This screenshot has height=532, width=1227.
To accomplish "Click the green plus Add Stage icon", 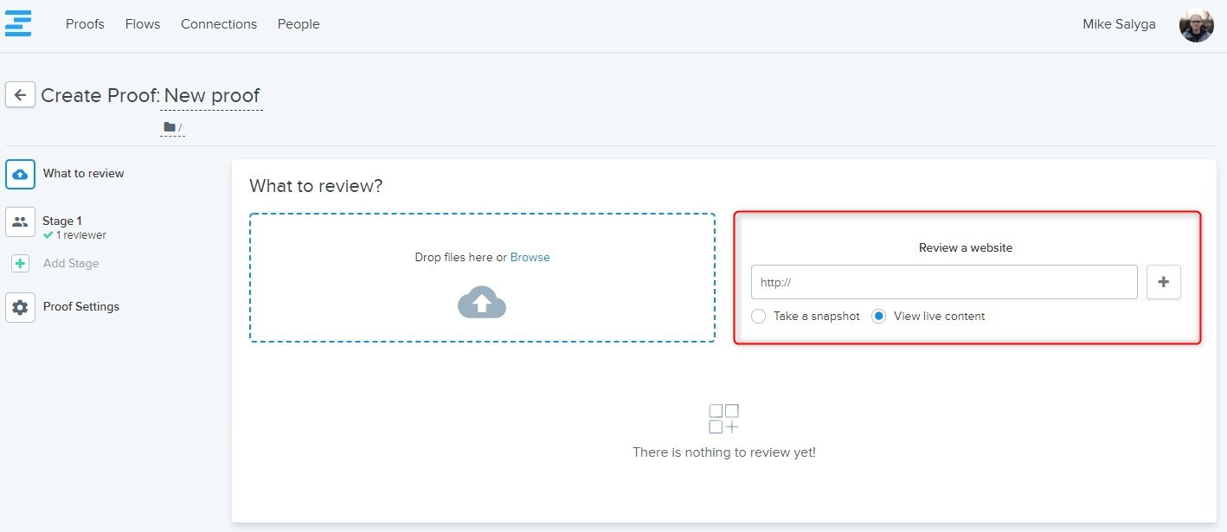I will tap(20, 264).
